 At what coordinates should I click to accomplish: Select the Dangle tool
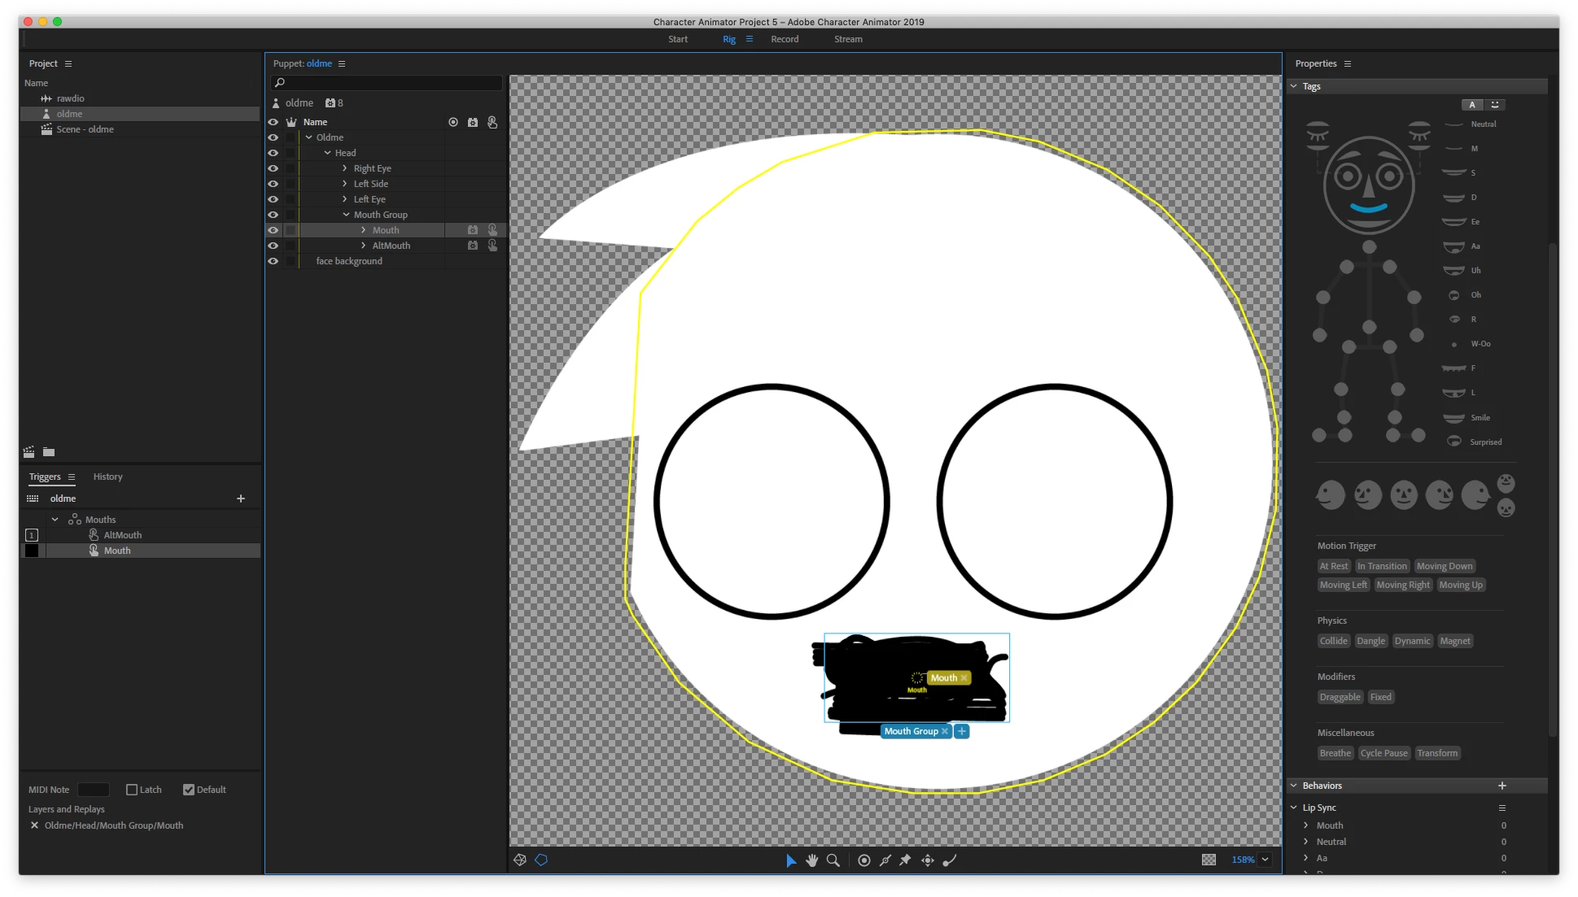(949, 860)
